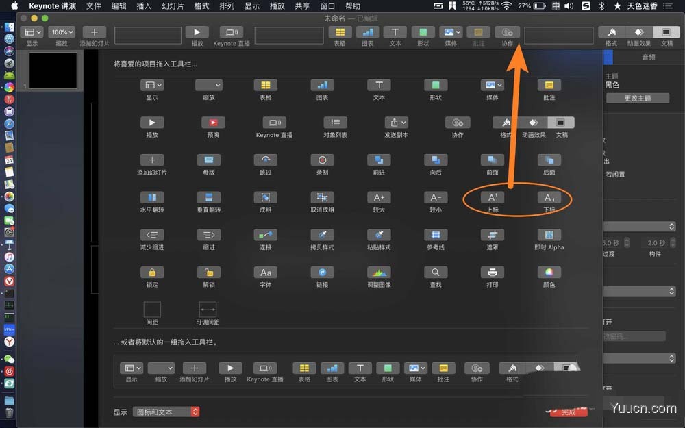Screen dimensions: 685x428
Task: Select the 上标 superscript item
Action: coord(493,197)
